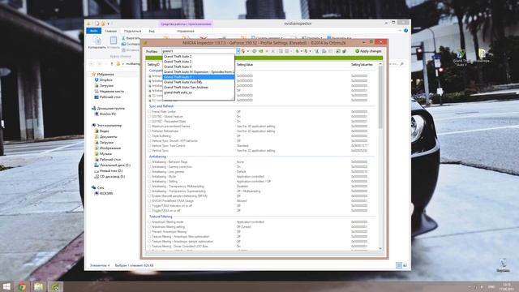The width and height of the screenshot is (519, 292).
Task: Open Google Chrome from the taskbar
Action: pos(22,286)
